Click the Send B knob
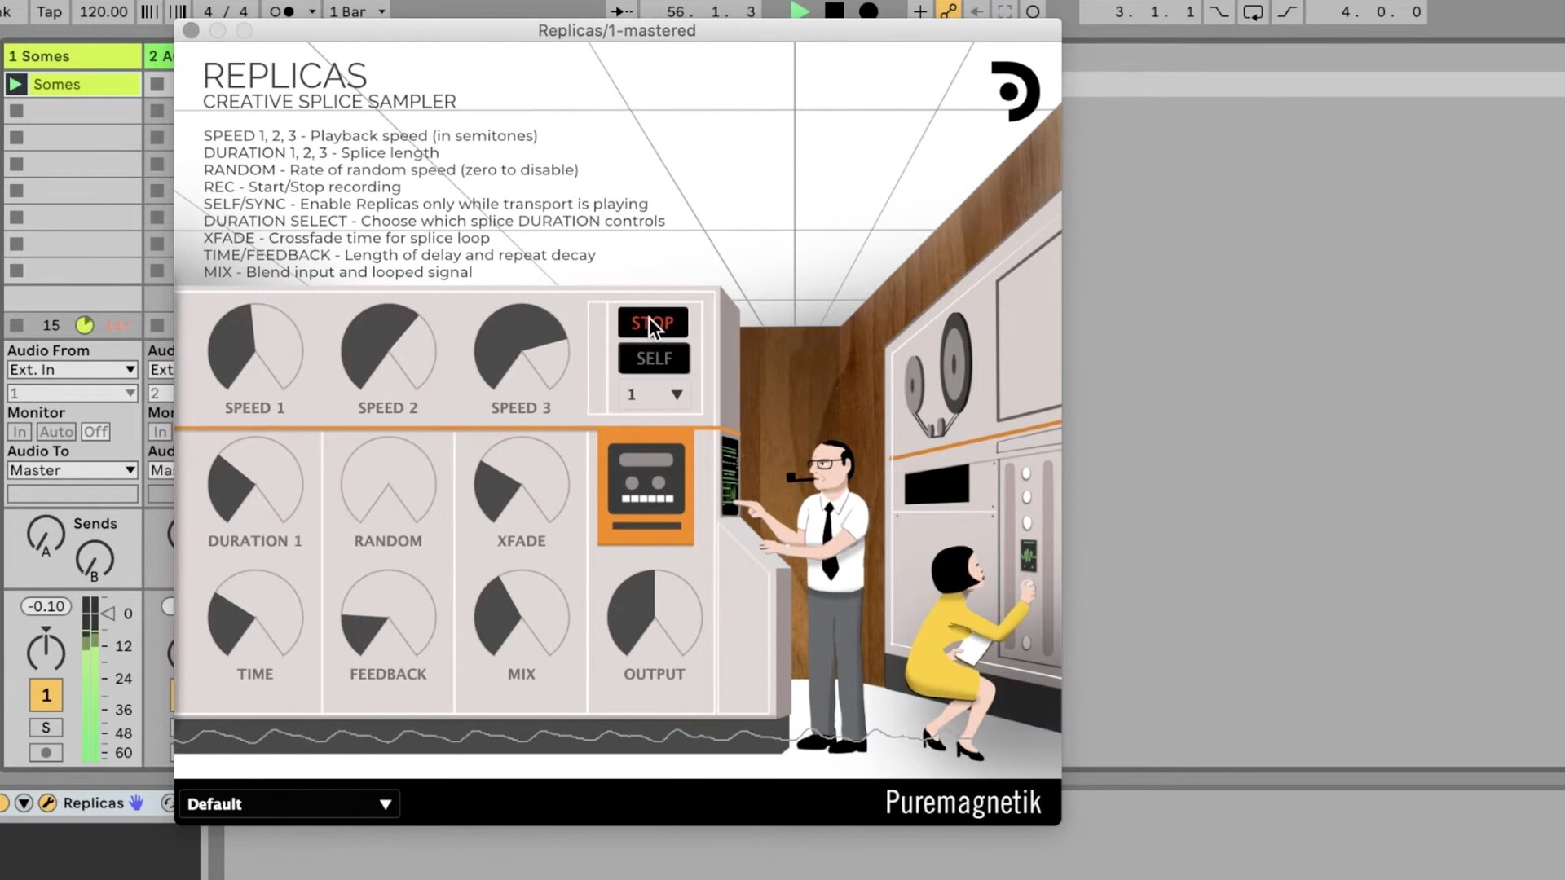The height and width of the screenshot is (880, 1565). pos(95,559)
